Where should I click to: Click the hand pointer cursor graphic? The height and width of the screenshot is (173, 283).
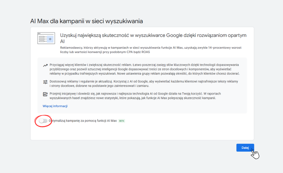255,154
